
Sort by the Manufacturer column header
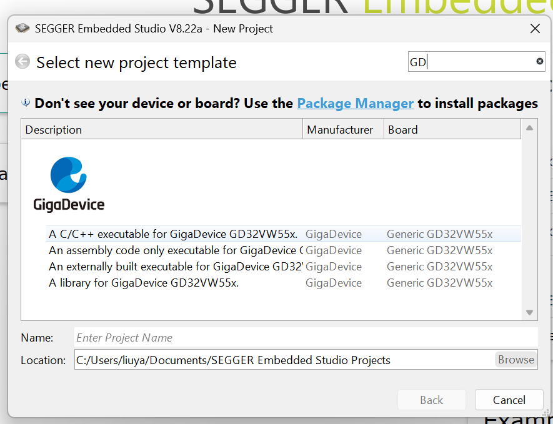342,130
